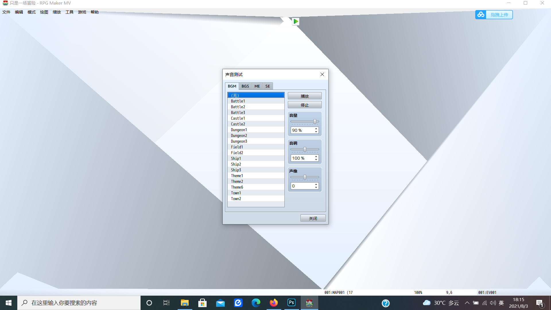Close the 声音测试 dialog with X
This screenshot has height=310, width=551.
pos(322,74)
